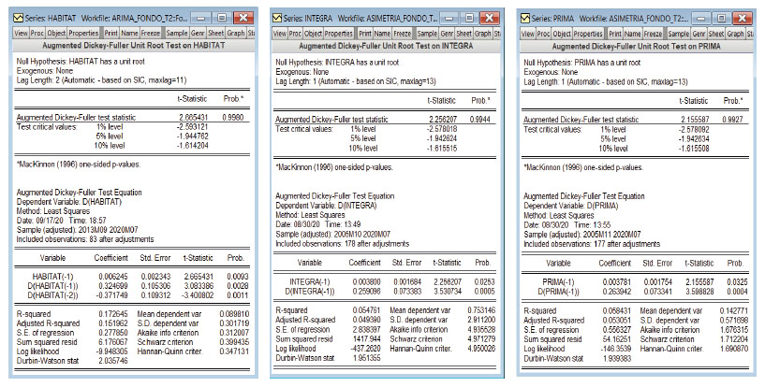Open Properties in INTEGRA series window
The image size is (765, 387).
pos(339,34)
